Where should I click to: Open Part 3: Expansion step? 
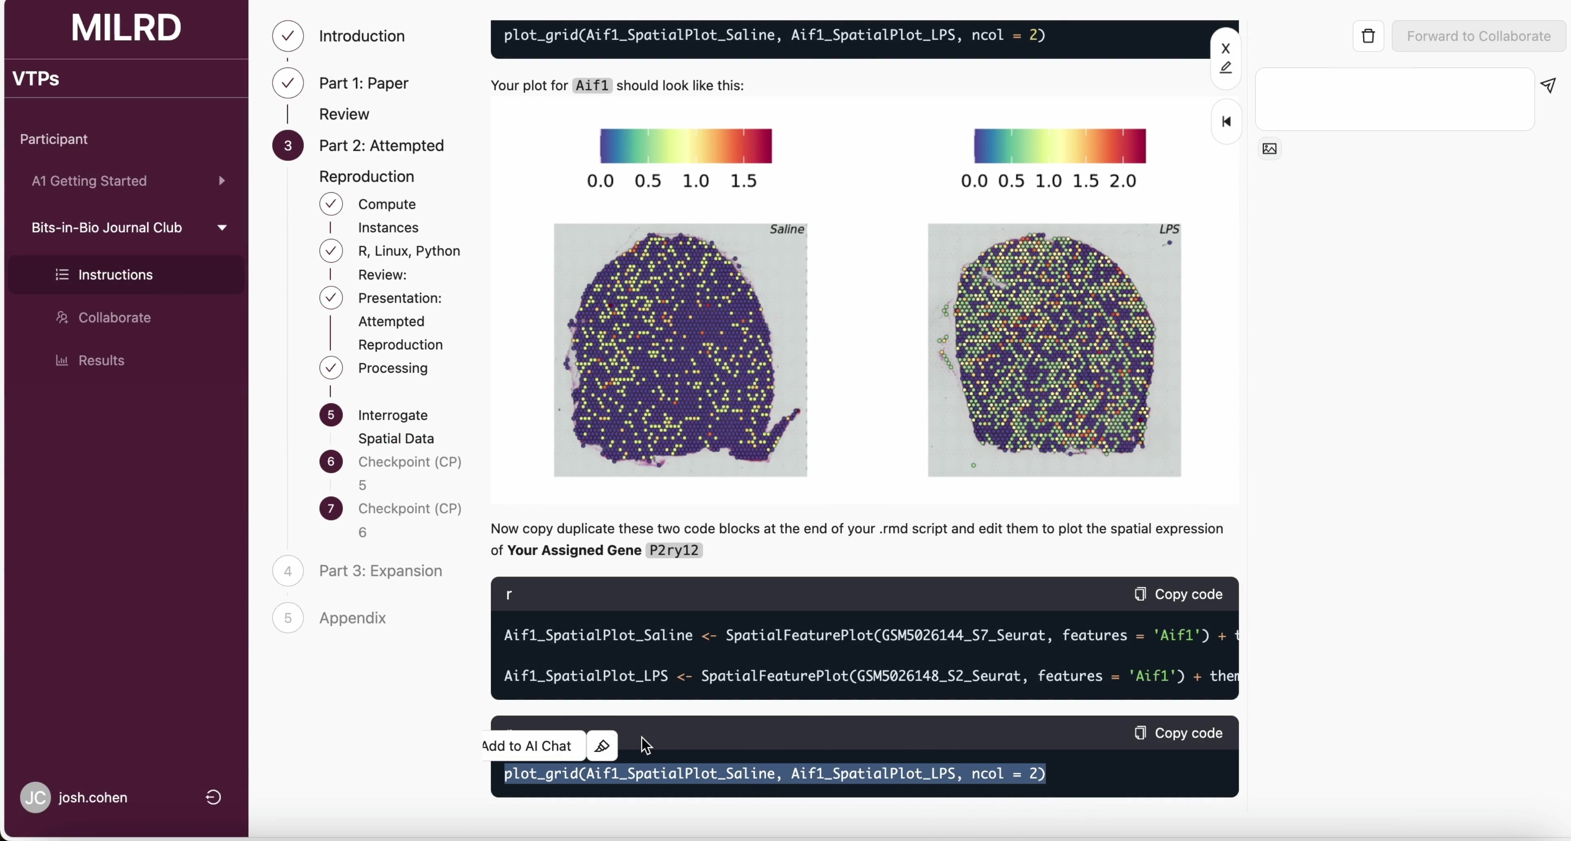pos(380,570)
